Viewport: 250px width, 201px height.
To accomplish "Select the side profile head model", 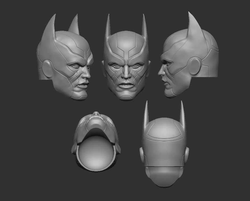I will click(188, 55).
